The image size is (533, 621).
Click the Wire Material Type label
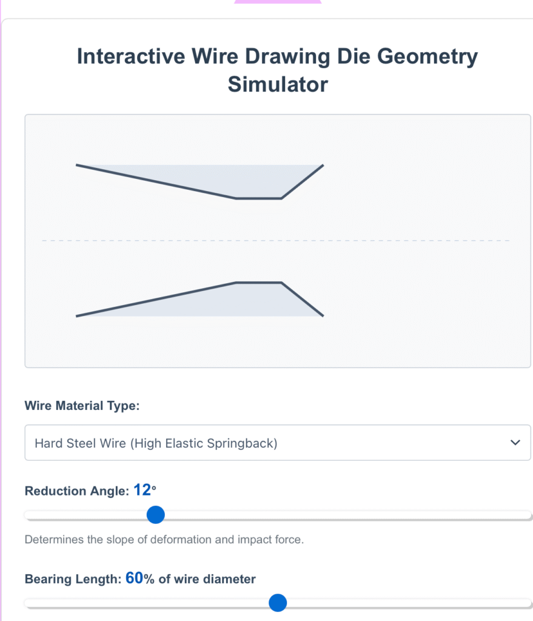coord(82,406)
